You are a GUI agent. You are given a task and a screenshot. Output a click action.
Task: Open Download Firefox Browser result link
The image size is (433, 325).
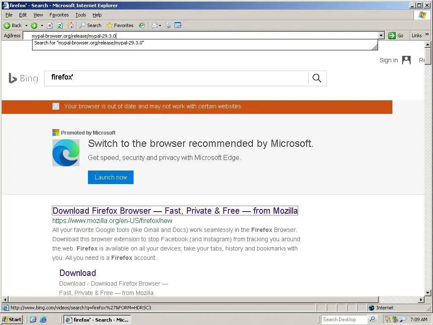(x=175, y=211)
